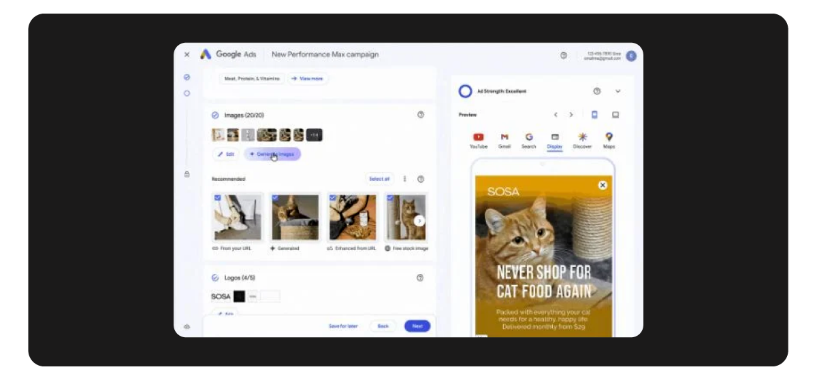Select the black square logo
This screenshot has width=817, height=380.
239,296
